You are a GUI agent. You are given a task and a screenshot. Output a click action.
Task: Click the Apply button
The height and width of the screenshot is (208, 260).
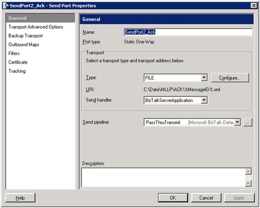coord(239,198)
